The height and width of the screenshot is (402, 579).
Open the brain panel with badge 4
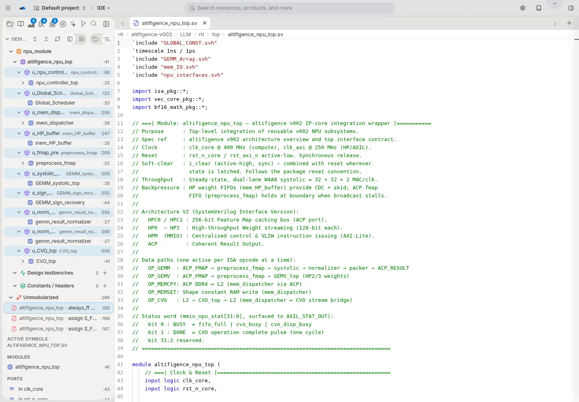42,24
